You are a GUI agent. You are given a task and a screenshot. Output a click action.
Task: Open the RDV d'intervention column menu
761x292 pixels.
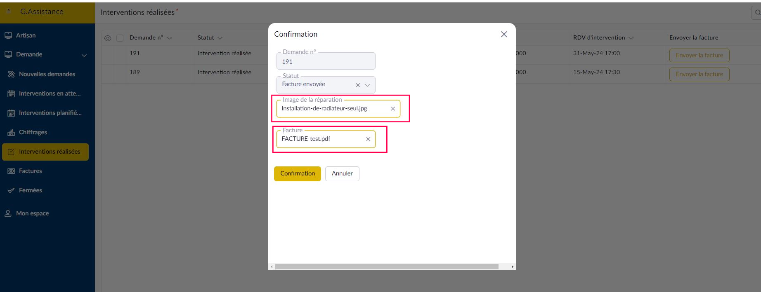pyautogui.click(x=631, y=38)
